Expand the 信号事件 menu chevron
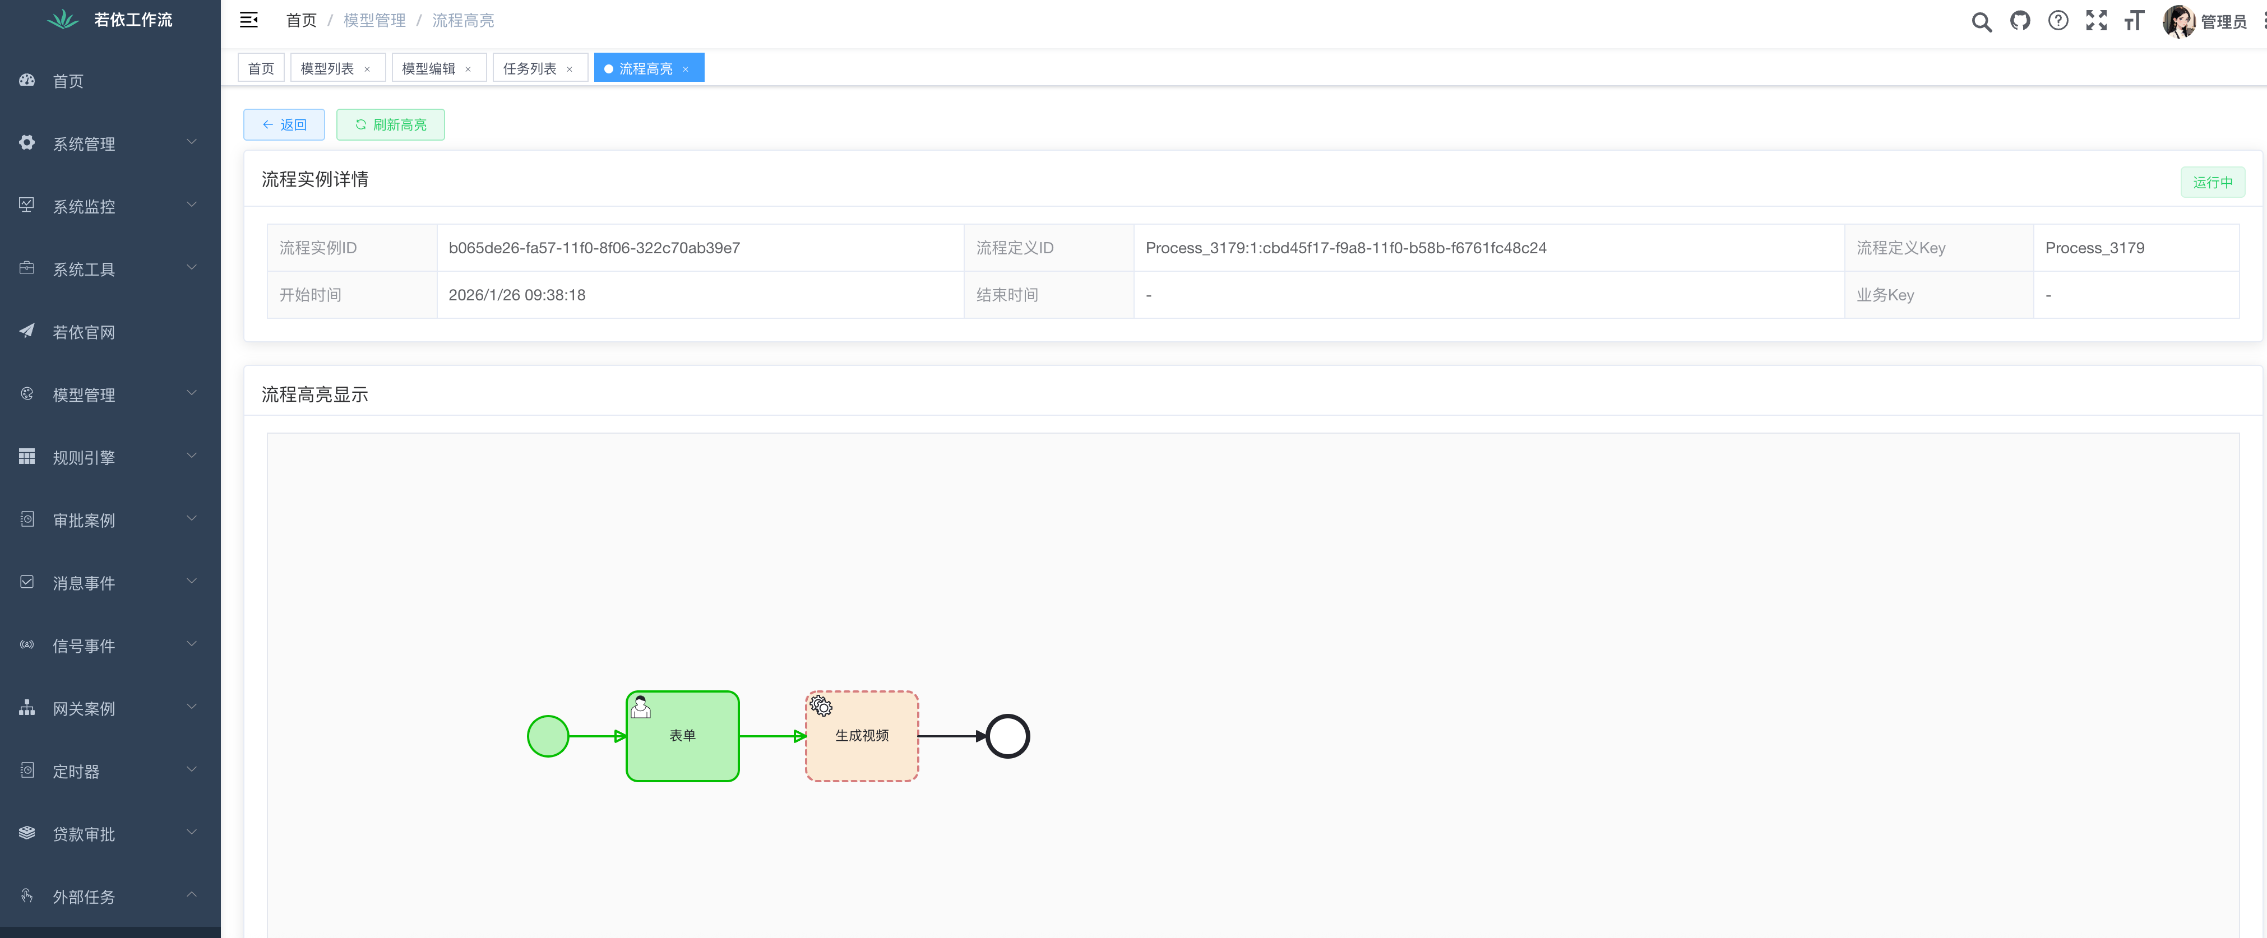 click(192, 644)
